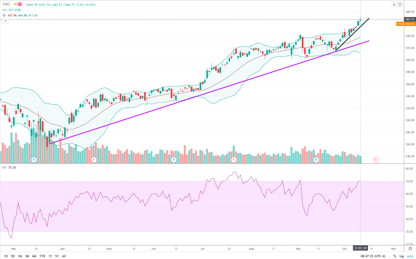The width and height of the screenshot is (416, 259).
Task: Click the RSI value 70.38
Action: pos(12,167)
